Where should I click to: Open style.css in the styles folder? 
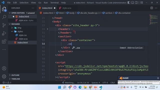point(22,35)
